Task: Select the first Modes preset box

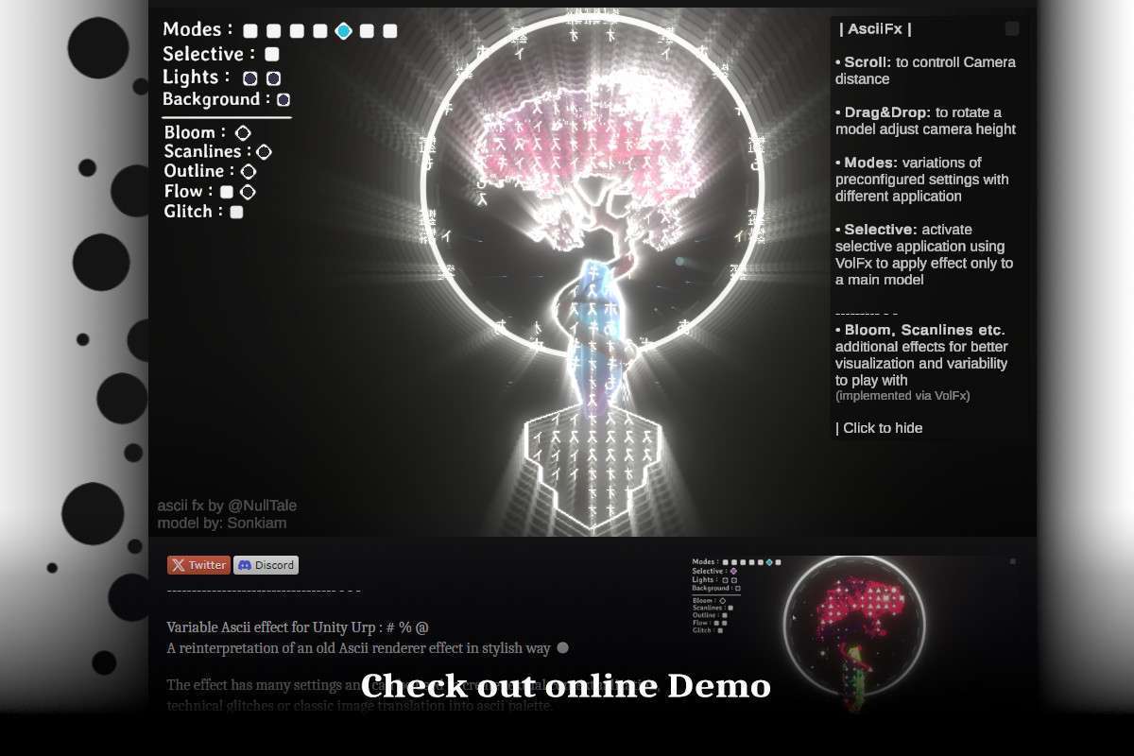Action: (250, 31)
